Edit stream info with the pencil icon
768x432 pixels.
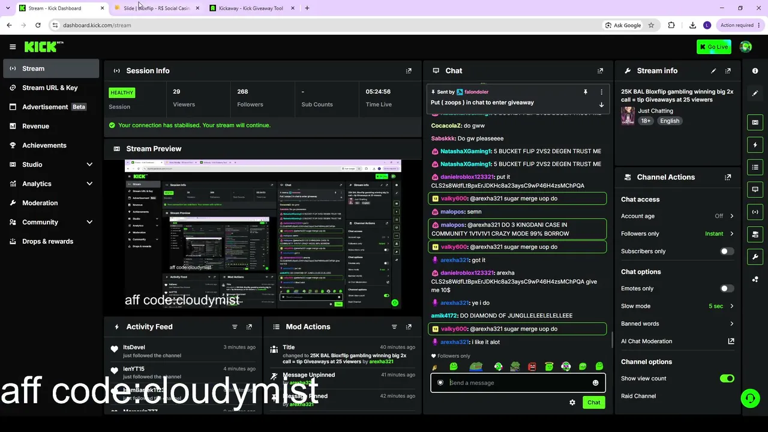713,71
